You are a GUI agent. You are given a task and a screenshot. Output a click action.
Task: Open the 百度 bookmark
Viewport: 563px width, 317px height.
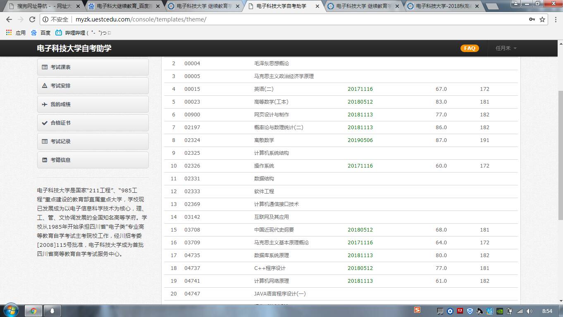pyautogui.click(x=41, y=33)
